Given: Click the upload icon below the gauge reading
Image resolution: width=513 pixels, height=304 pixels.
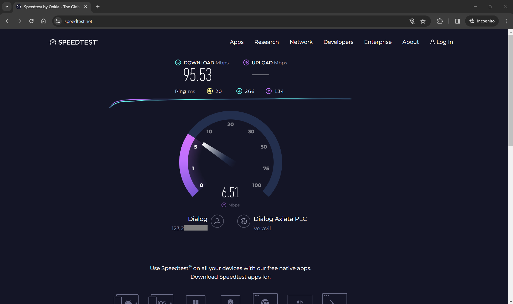Looking at the screenshot, I should [224, 205].
